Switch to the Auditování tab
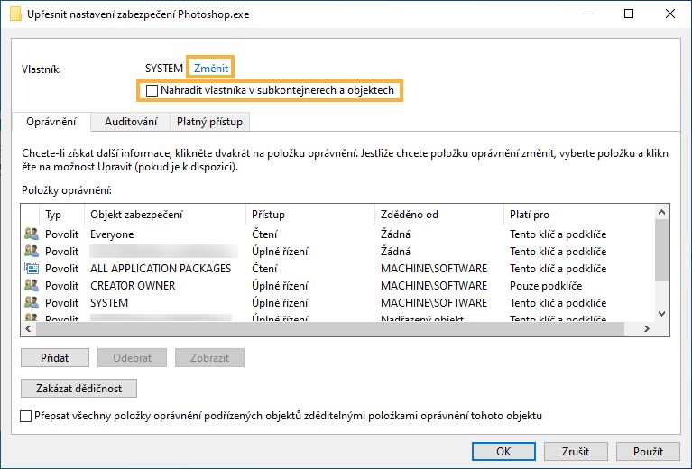This screenshot has height=469, width=692. coord(131,122)
